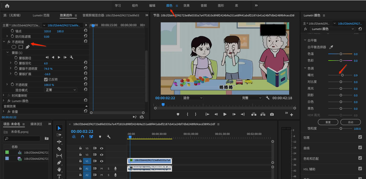366x179 pixels.
Task: Open the 媒体浏览 panel tab
Action: tap(36, 124)
